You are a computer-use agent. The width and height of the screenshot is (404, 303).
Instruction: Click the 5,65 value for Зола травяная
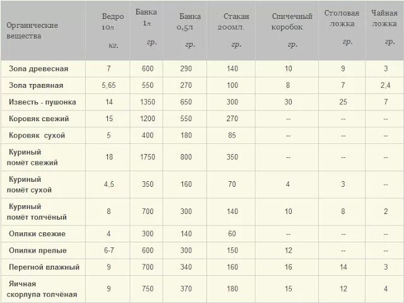(x=109, y=85)
